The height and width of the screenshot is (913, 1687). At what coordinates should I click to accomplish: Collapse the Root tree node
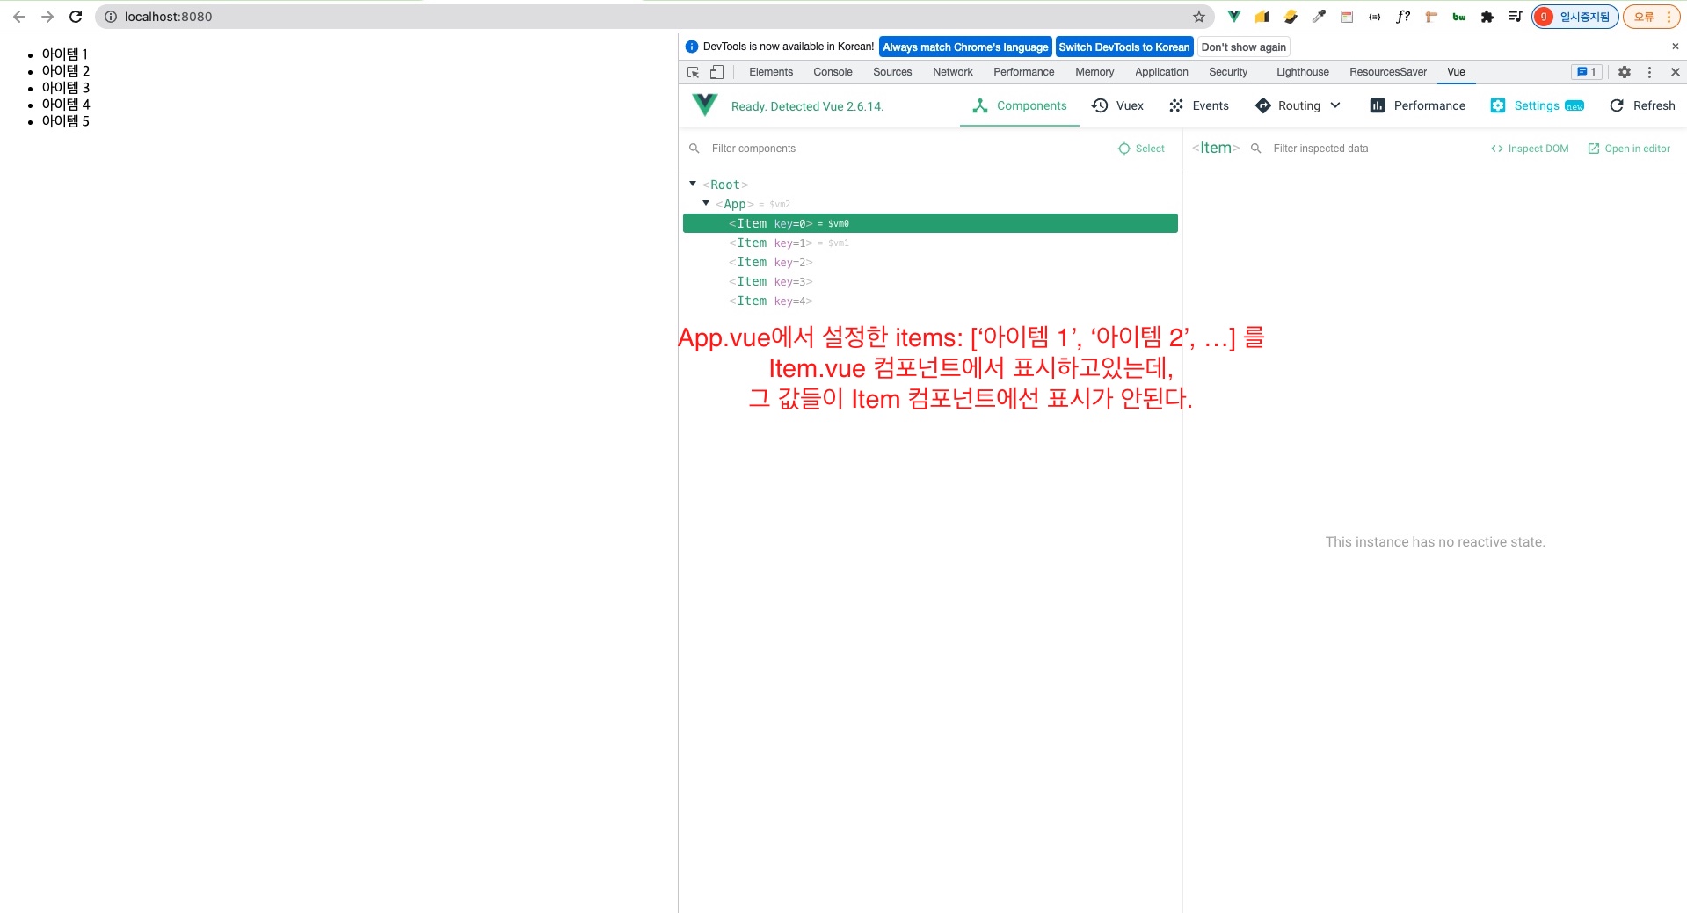693,184
